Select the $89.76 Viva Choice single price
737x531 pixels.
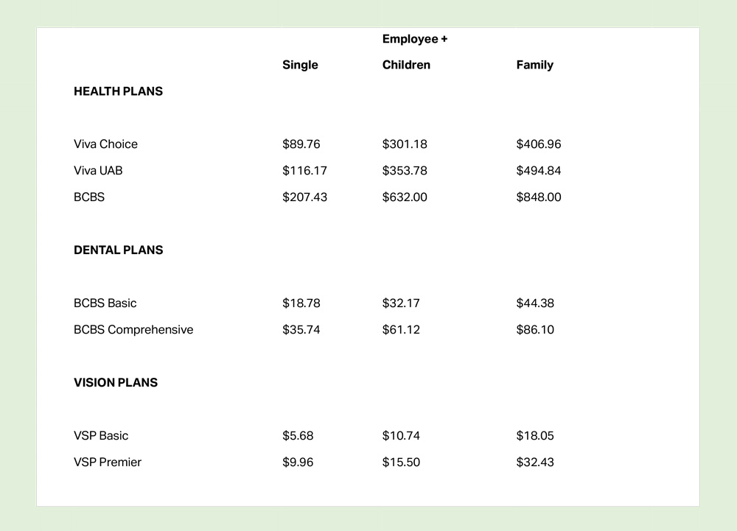(301, 144)
